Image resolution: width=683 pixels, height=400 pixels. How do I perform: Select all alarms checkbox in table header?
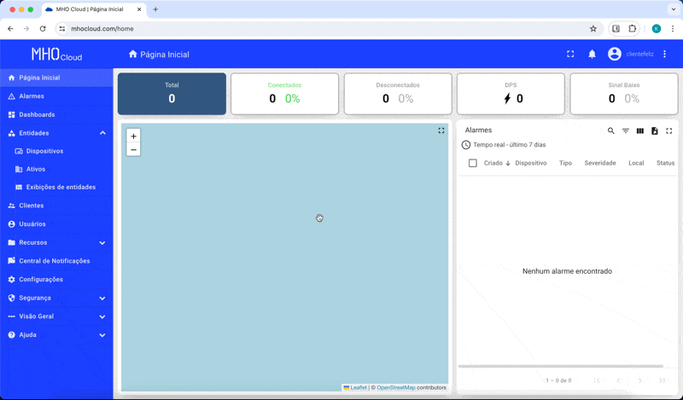pos(473,163)
